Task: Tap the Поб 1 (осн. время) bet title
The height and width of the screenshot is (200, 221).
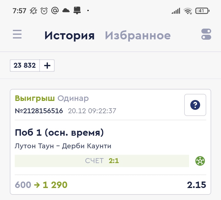Action: click(x=59, y=133)
